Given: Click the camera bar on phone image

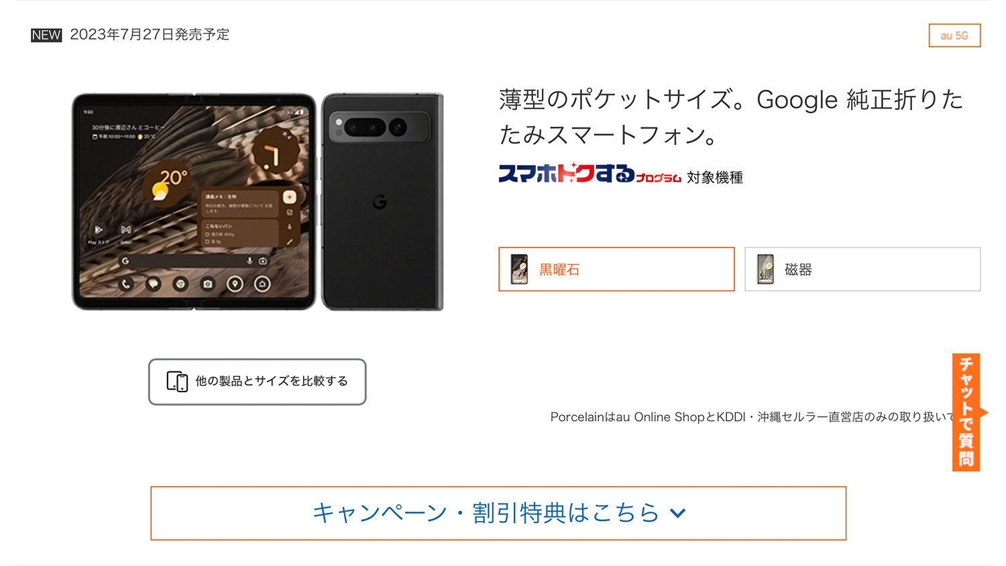Looking at the screenshot, I should [379, 127].
